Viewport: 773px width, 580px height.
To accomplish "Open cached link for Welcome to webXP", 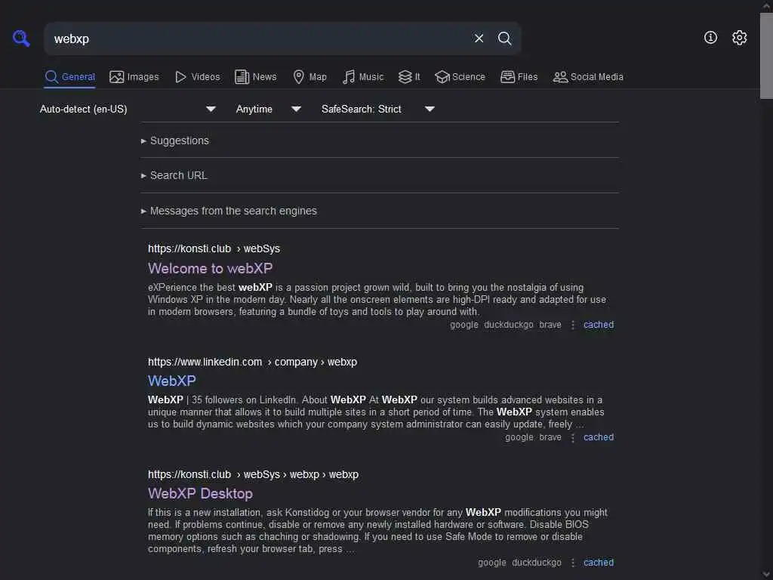I will click(x=599, y=325).
